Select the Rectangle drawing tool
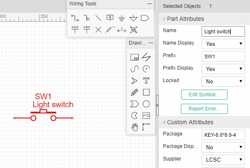Screen dimensions: 250x168 pyautogui.click(x=146, y=92)
